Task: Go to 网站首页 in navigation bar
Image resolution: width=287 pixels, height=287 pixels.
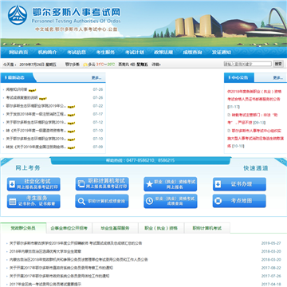Action: (x=18, y=53)
